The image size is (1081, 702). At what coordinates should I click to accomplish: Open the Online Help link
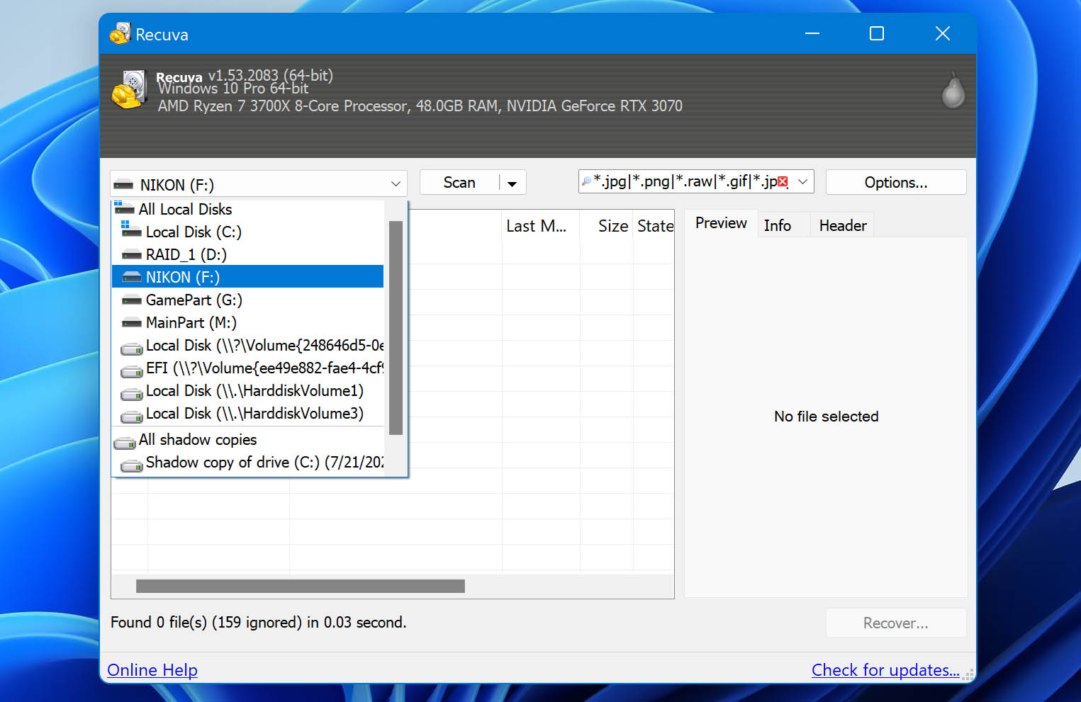tap(152, 669)
